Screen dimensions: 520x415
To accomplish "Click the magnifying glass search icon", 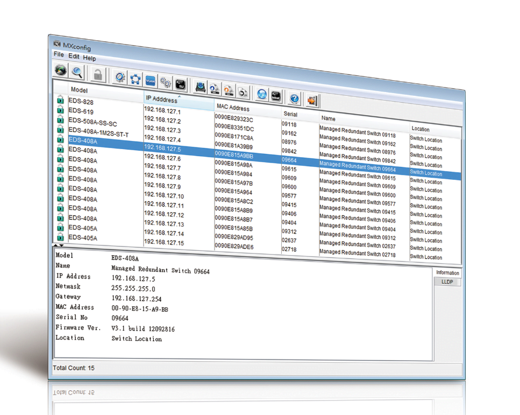I will point(77,72).
